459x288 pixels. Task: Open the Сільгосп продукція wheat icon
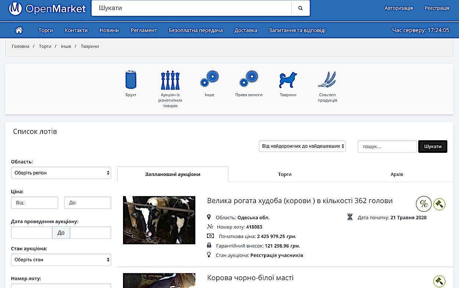[x=327, y=80]
